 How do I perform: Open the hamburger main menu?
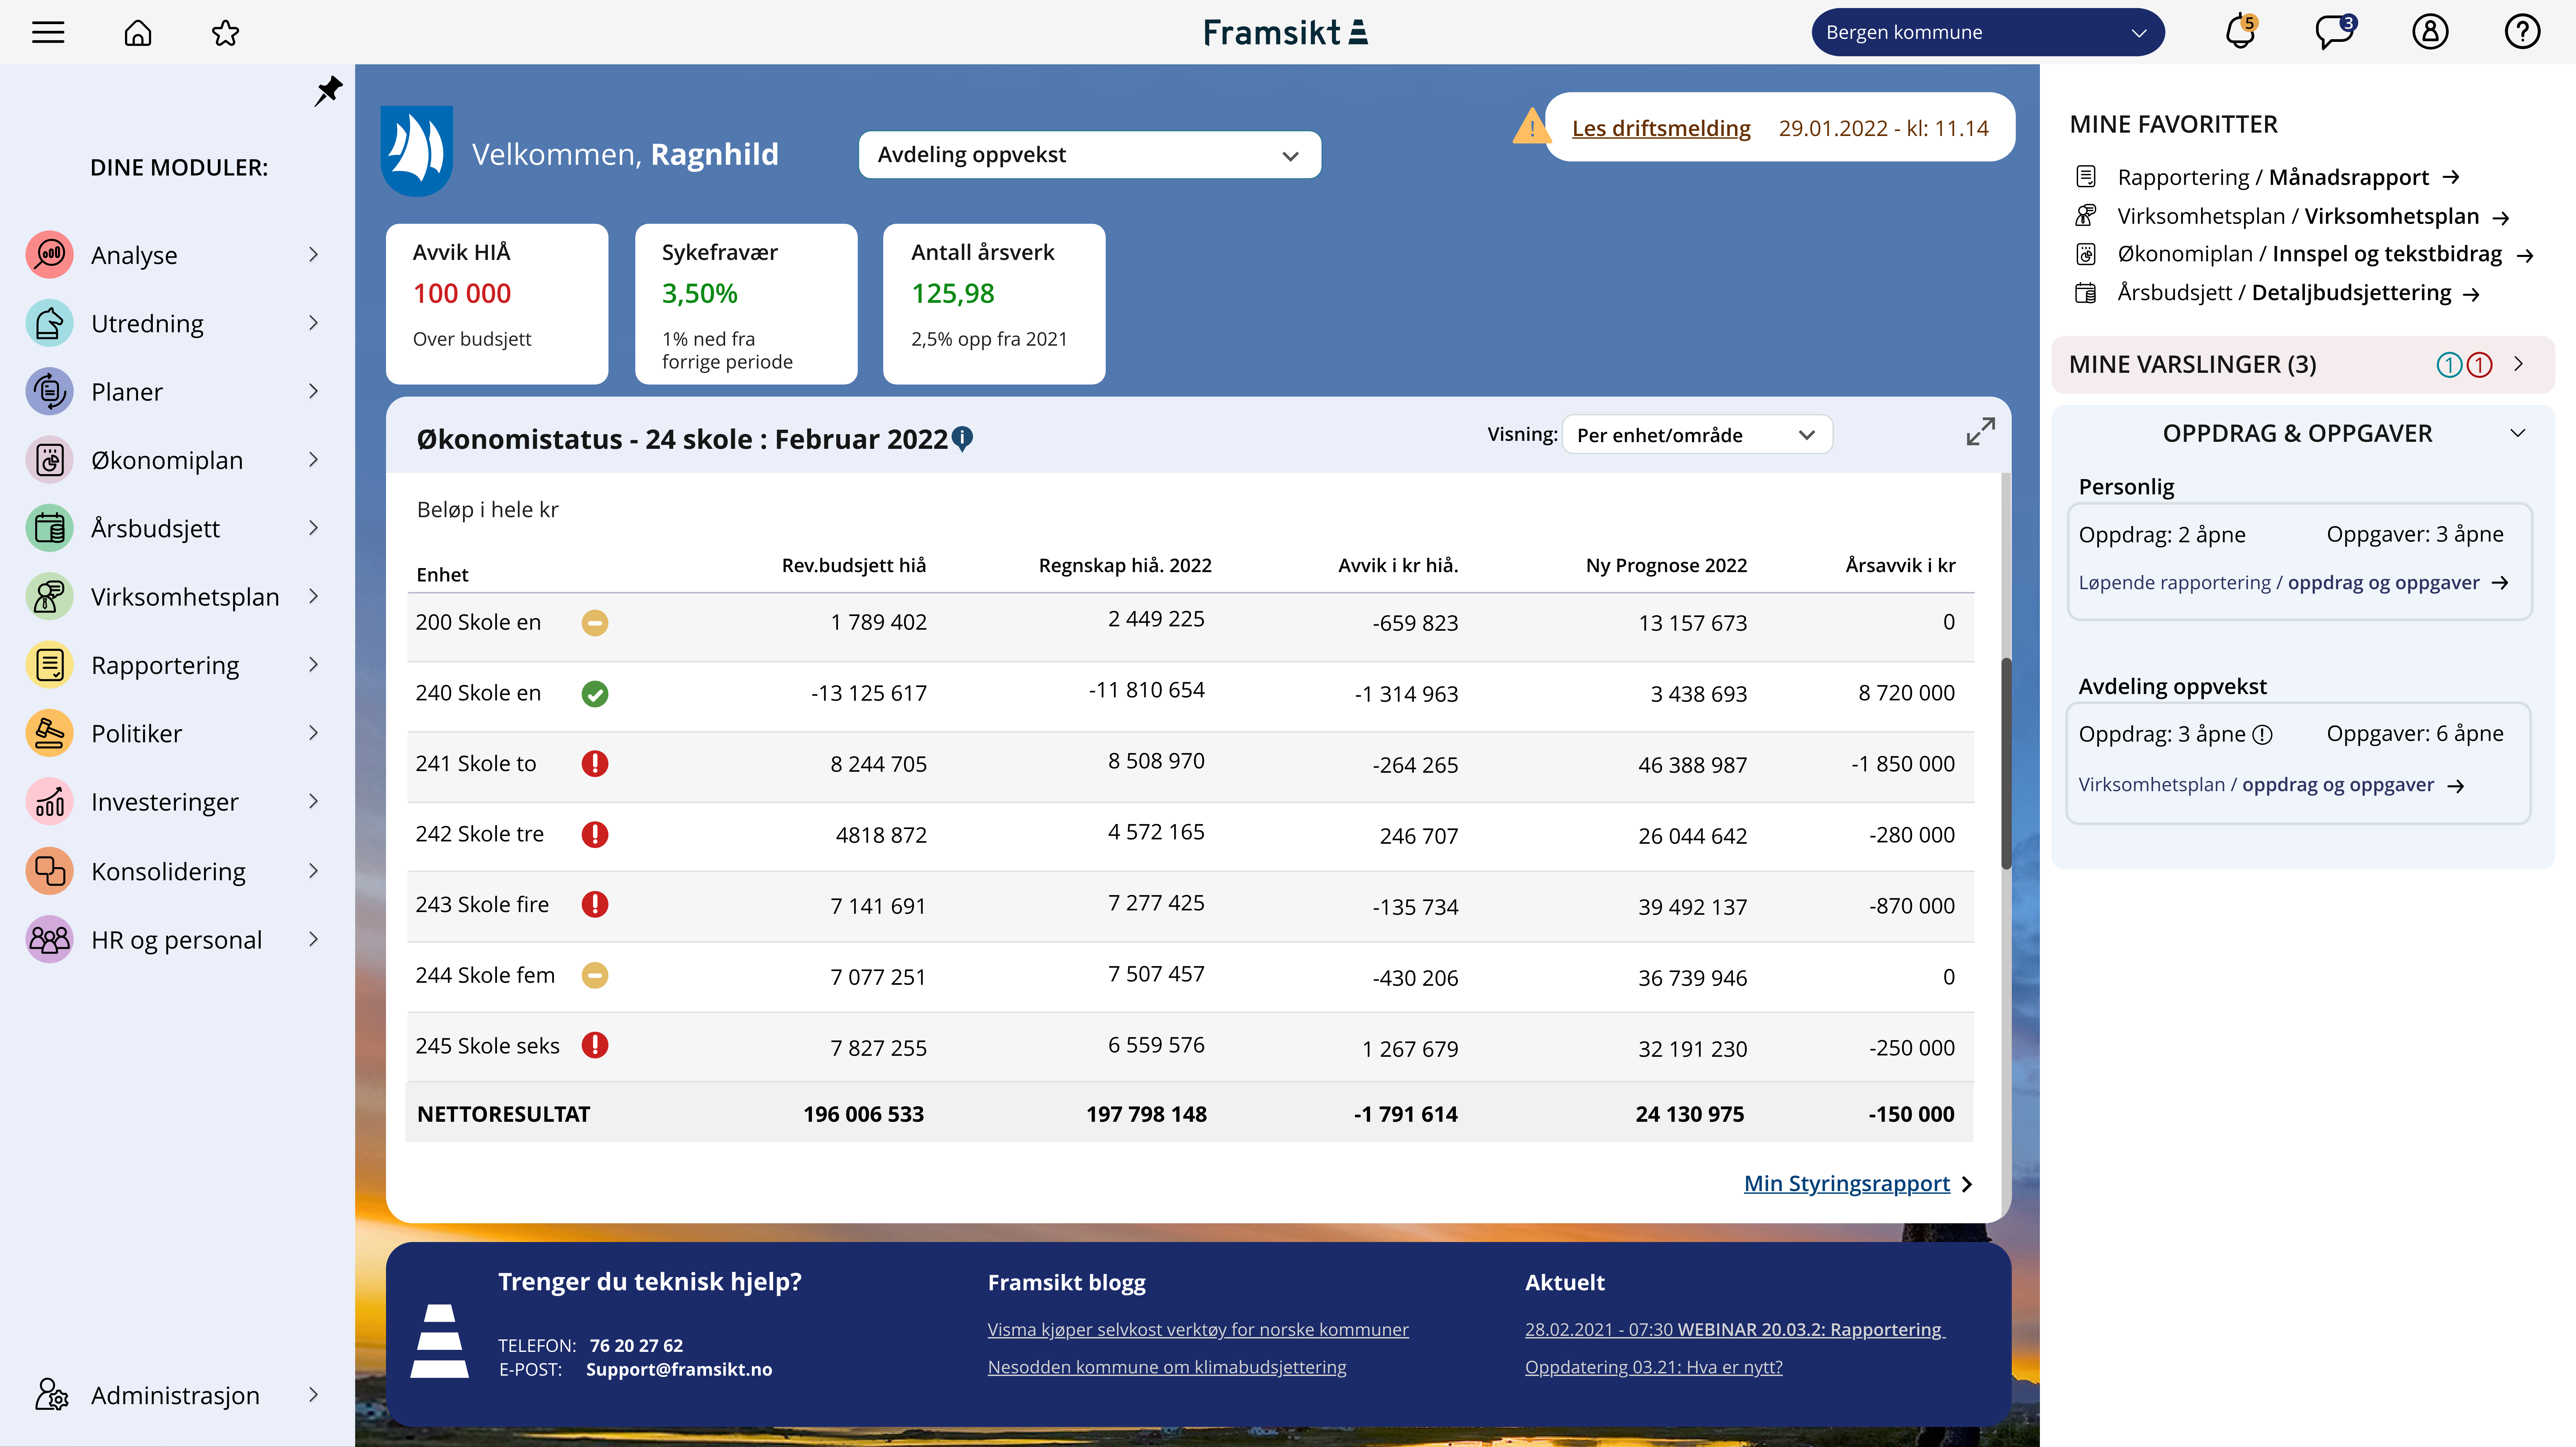click(48, 32)
